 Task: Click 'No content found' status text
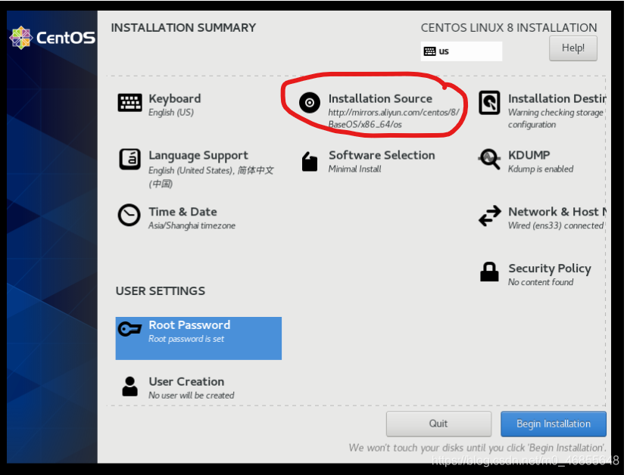[x=541, y=282]
